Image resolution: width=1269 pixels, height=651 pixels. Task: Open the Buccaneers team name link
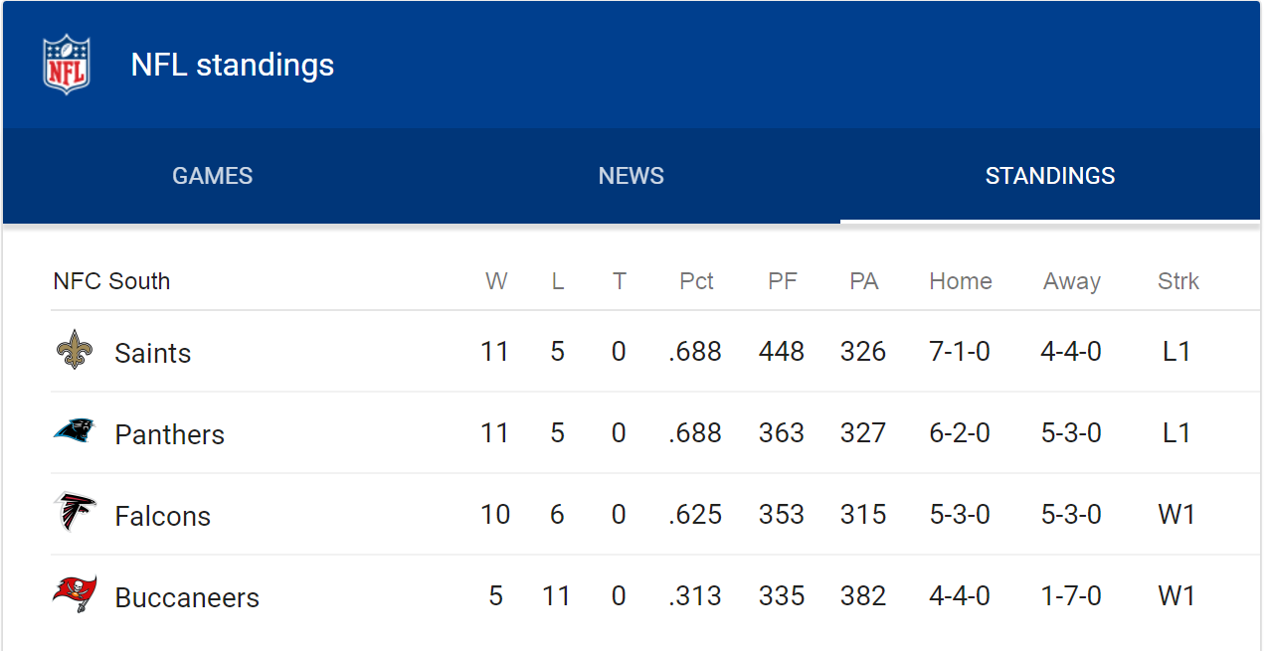[187, 597]
